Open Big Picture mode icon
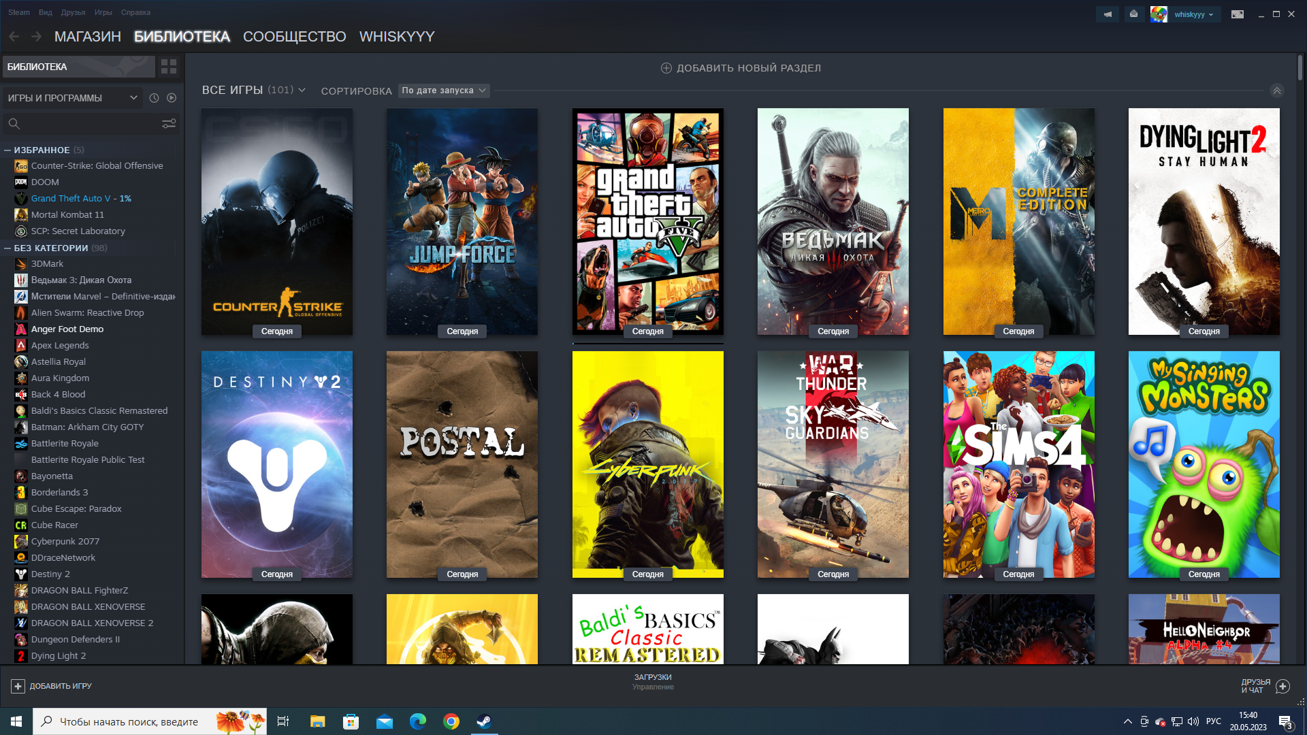The height and width of the screenshot is (735, 1307). [x=1238, y=14]
